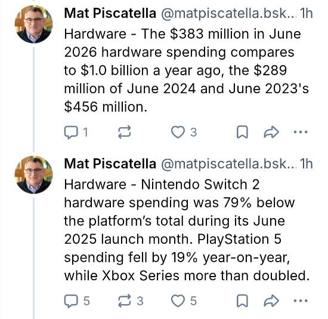Like the Nintendo Switch 2 post
The image size is (328, 319).
pyautogui.click(x=184, y=301)
